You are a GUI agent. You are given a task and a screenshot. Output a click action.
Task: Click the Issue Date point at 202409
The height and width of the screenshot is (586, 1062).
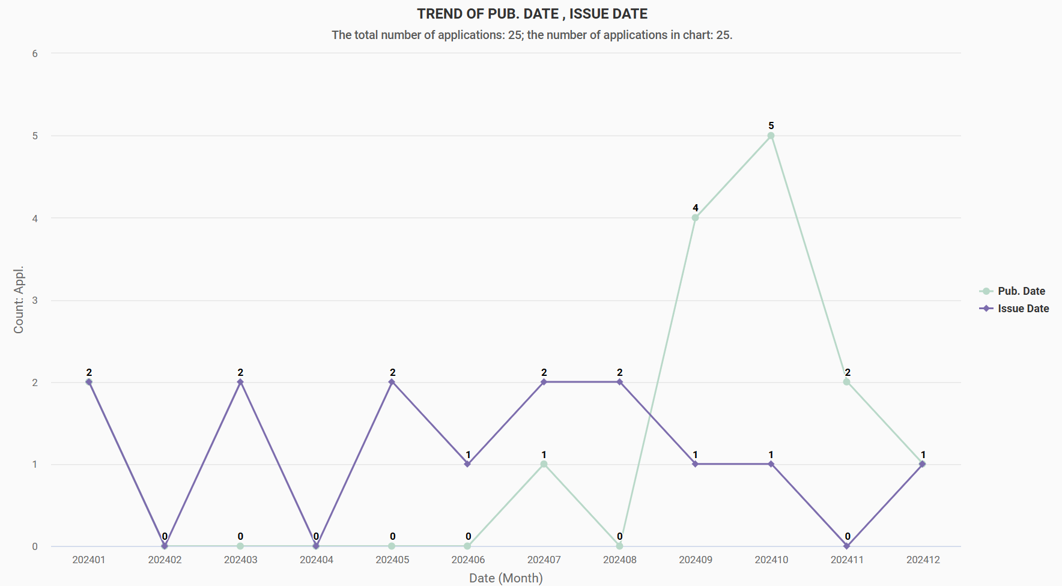click(x=695, y=464)
